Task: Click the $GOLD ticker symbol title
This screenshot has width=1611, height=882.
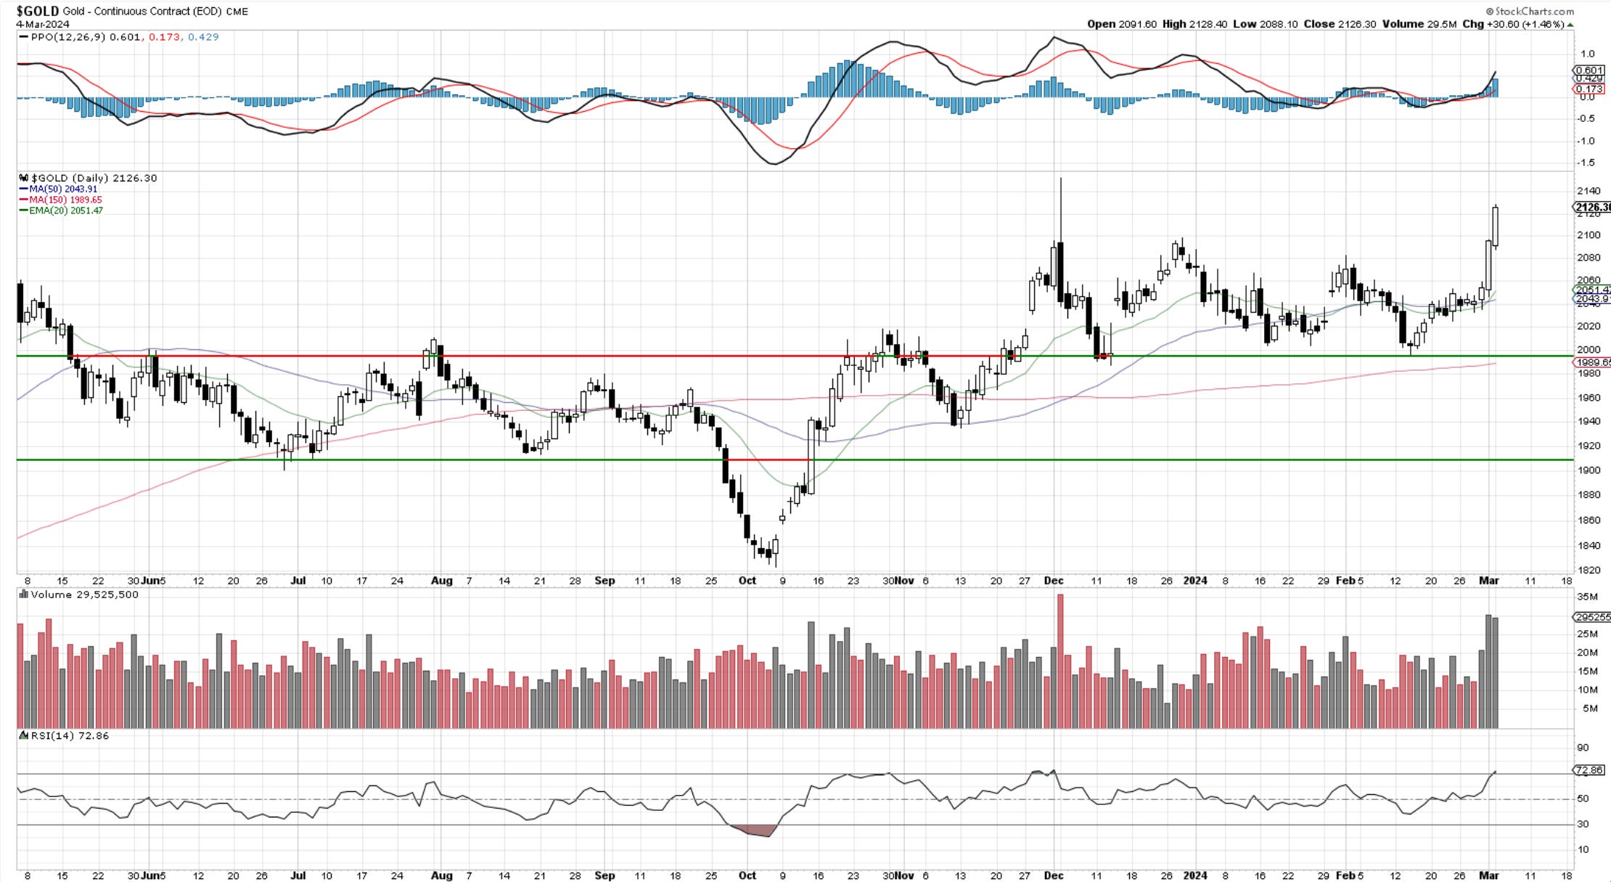Action: (37, 11)
